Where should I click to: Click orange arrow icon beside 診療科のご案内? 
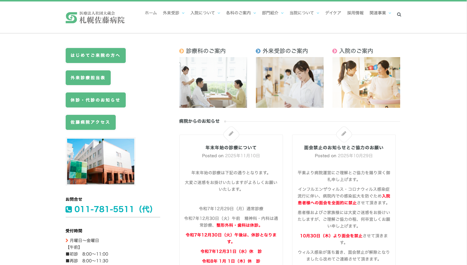pyautogui.click(x=182, y=51)
